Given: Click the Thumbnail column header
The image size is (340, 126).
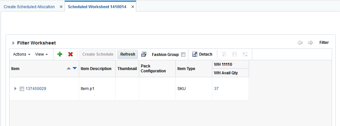Looking at the screenshot, I should pos(127,69).
